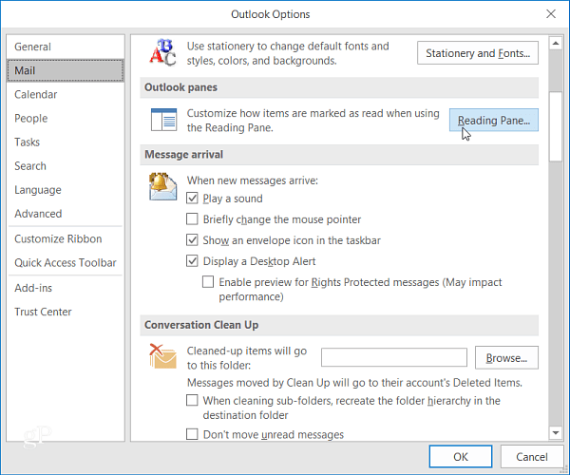Open Quick Access Toolbar settings

pos(66,263)
